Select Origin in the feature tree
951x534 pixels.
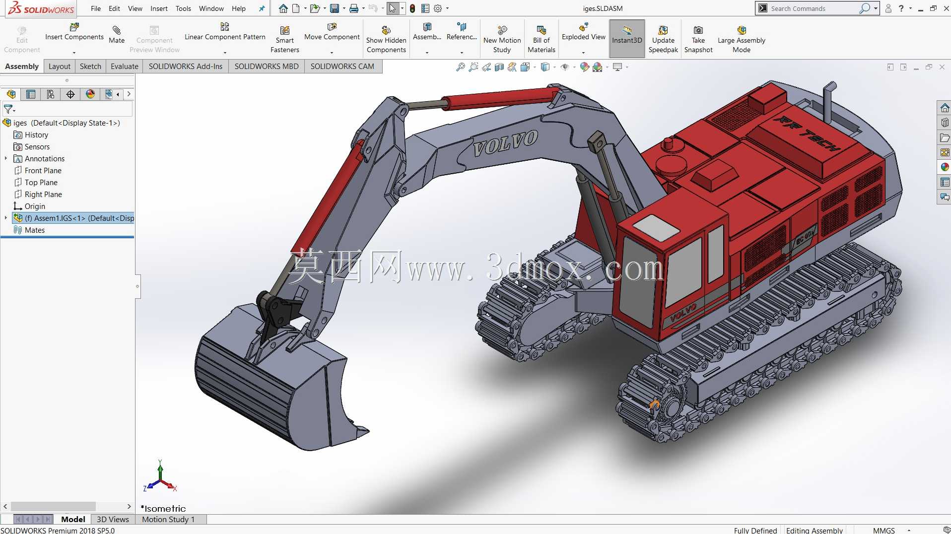pos(35,206)
